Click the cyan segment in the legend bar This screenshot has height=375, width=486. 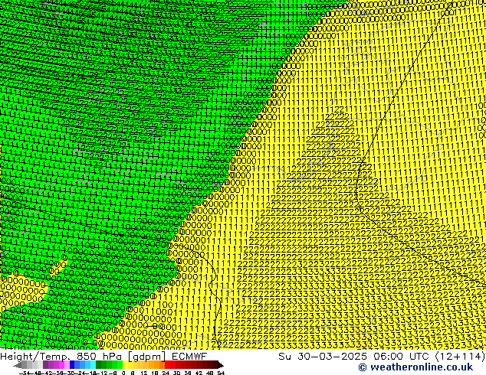click(93, 364)
